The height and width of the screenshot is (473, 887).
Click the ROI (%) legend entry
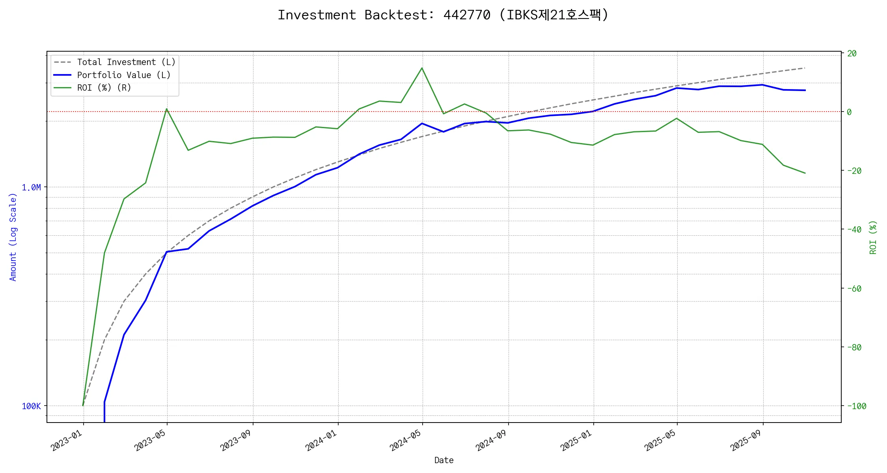104,88
